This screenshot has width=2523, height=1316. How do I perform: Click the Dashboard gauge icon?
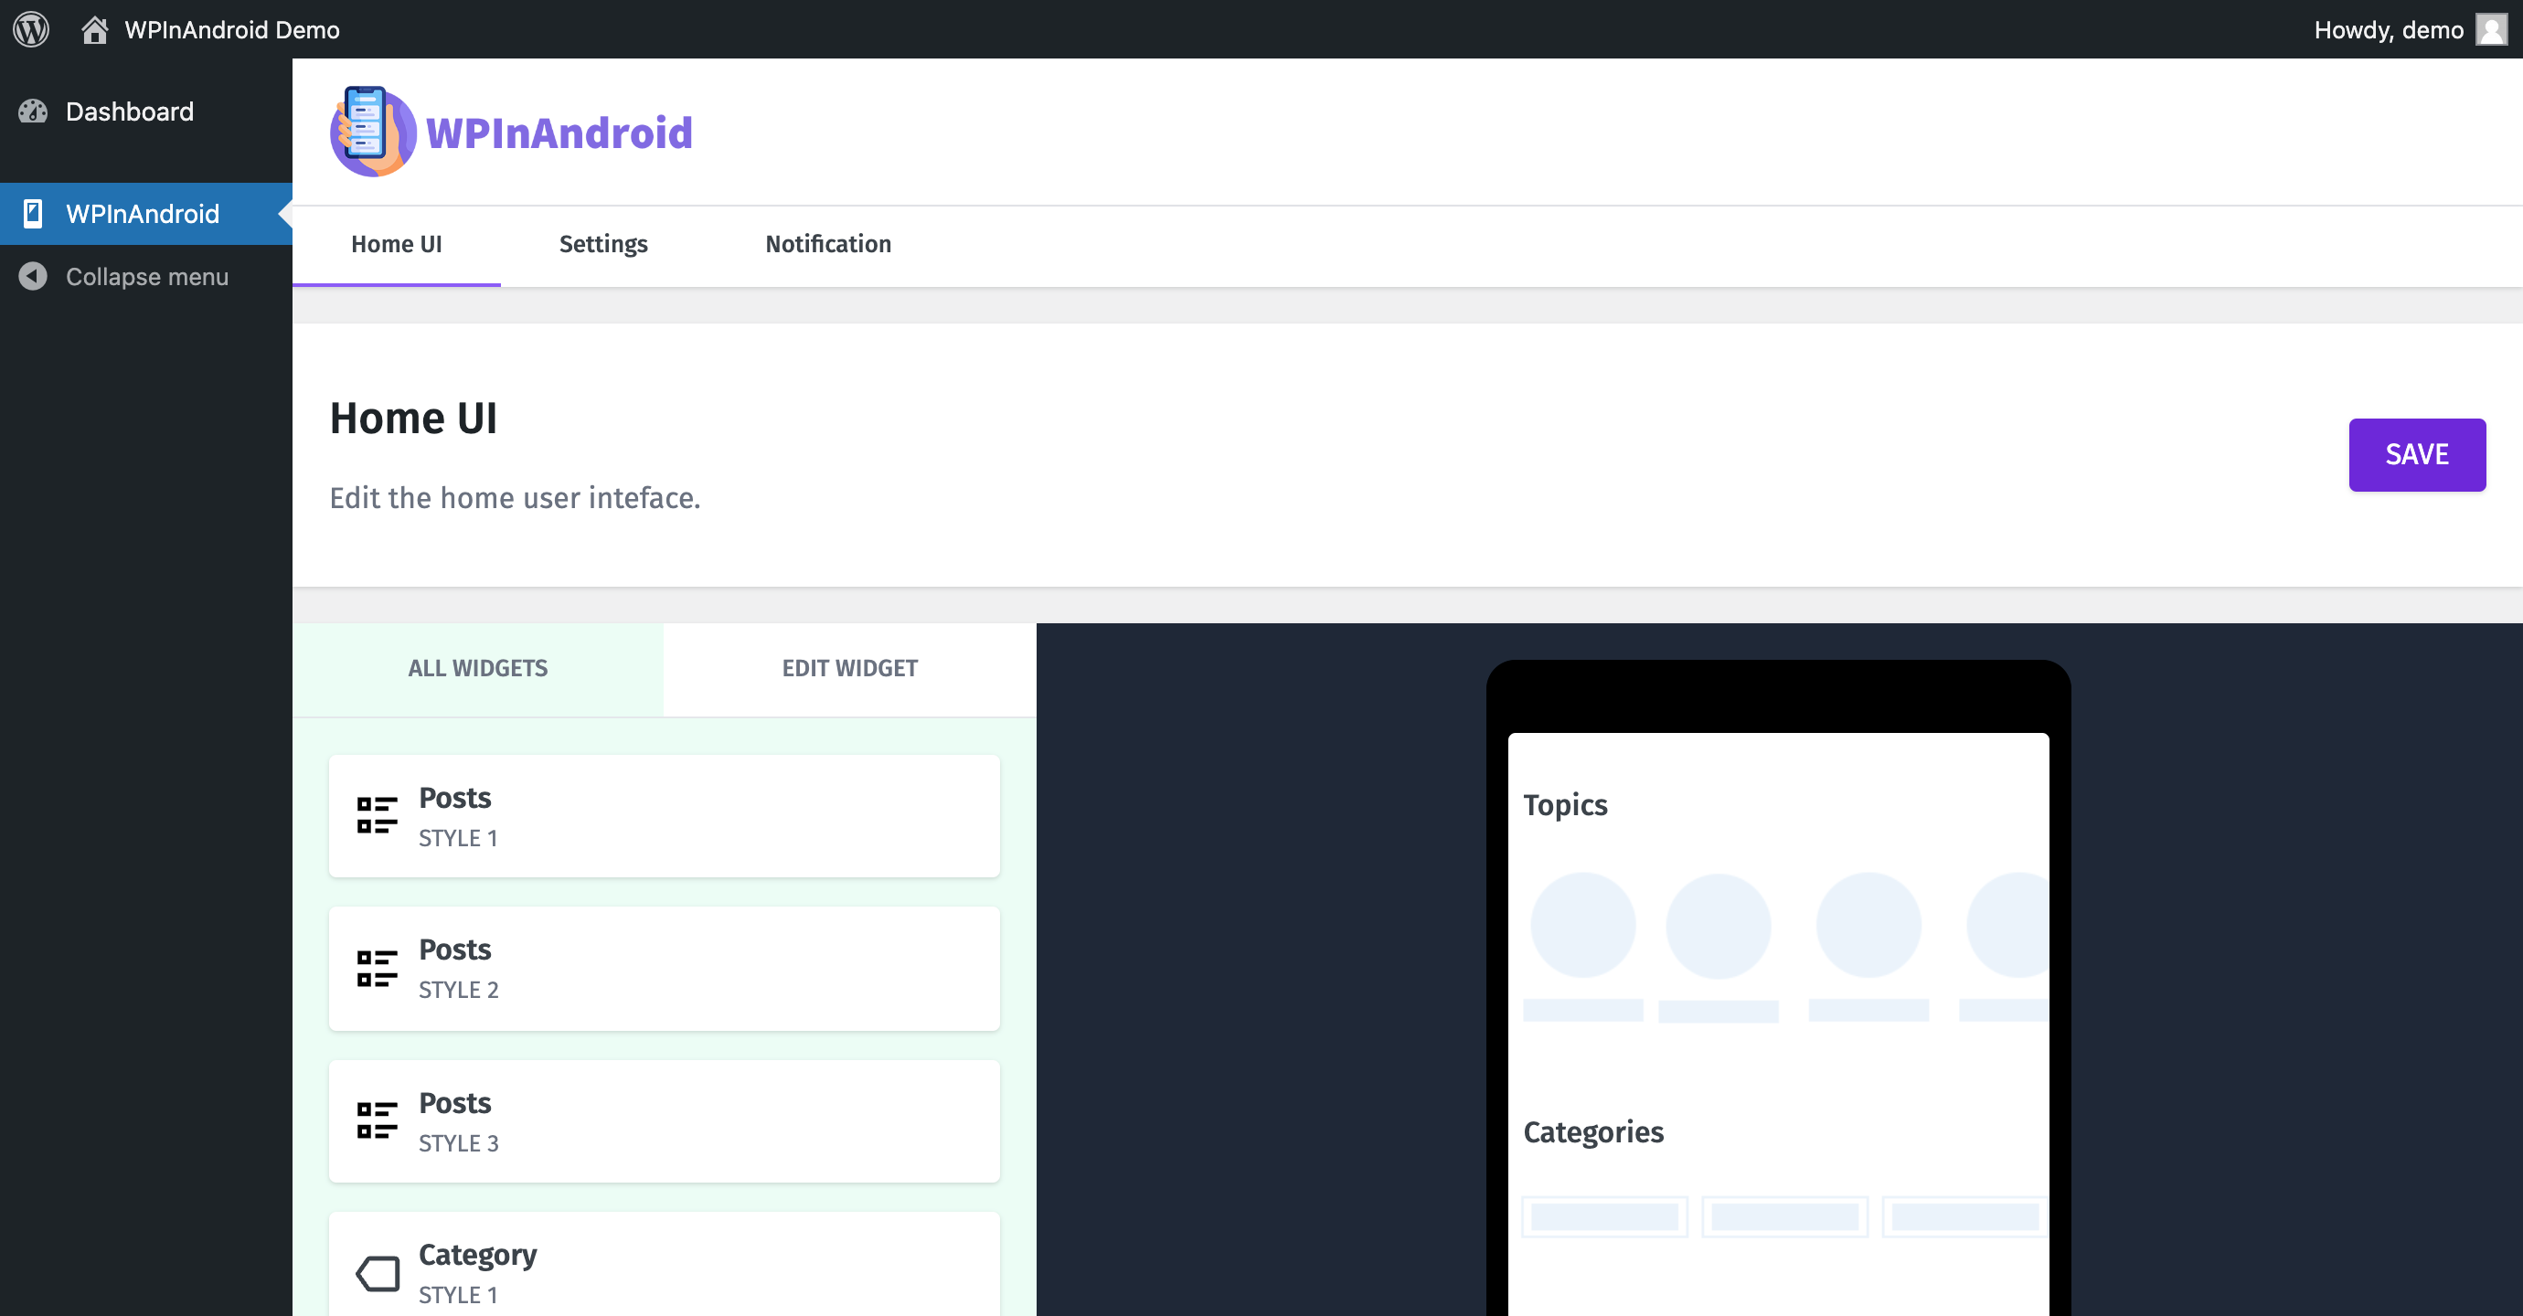(32, 111)
